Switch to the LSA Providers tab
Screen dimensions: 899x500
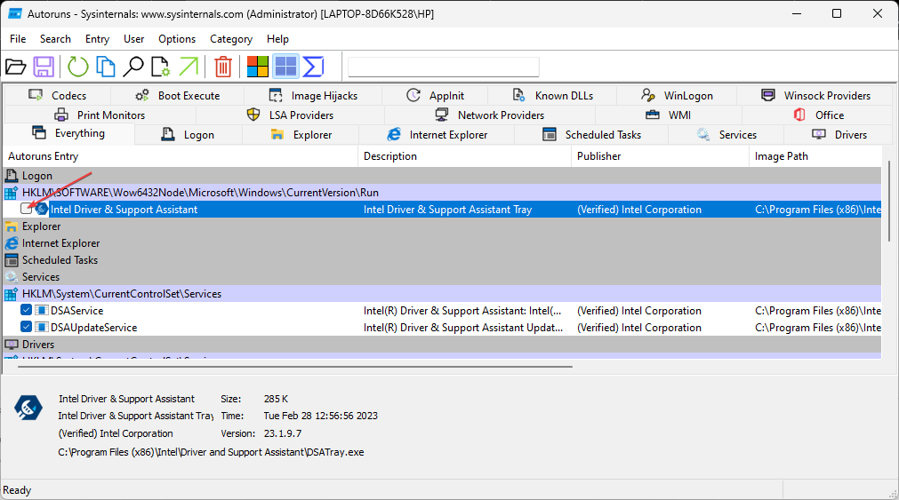[x=290, y=115]
